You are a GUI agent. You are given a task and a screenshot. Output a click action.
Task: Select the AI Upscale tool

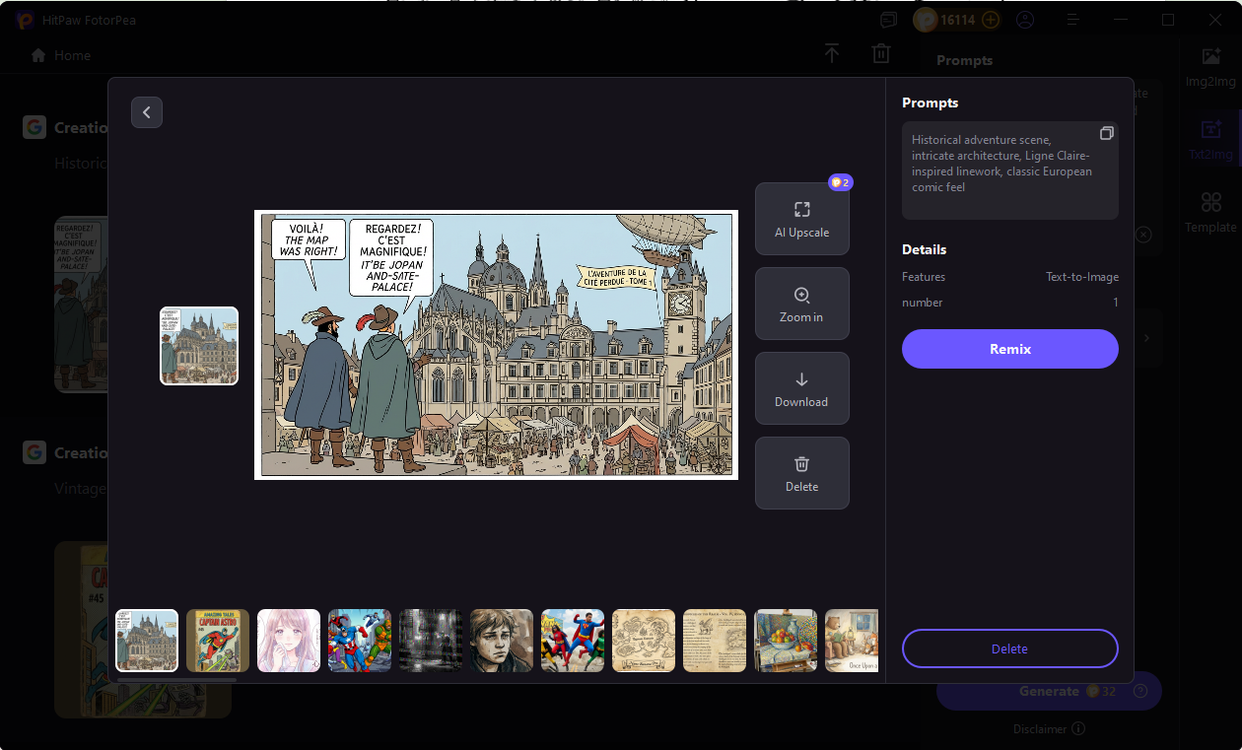801,219
